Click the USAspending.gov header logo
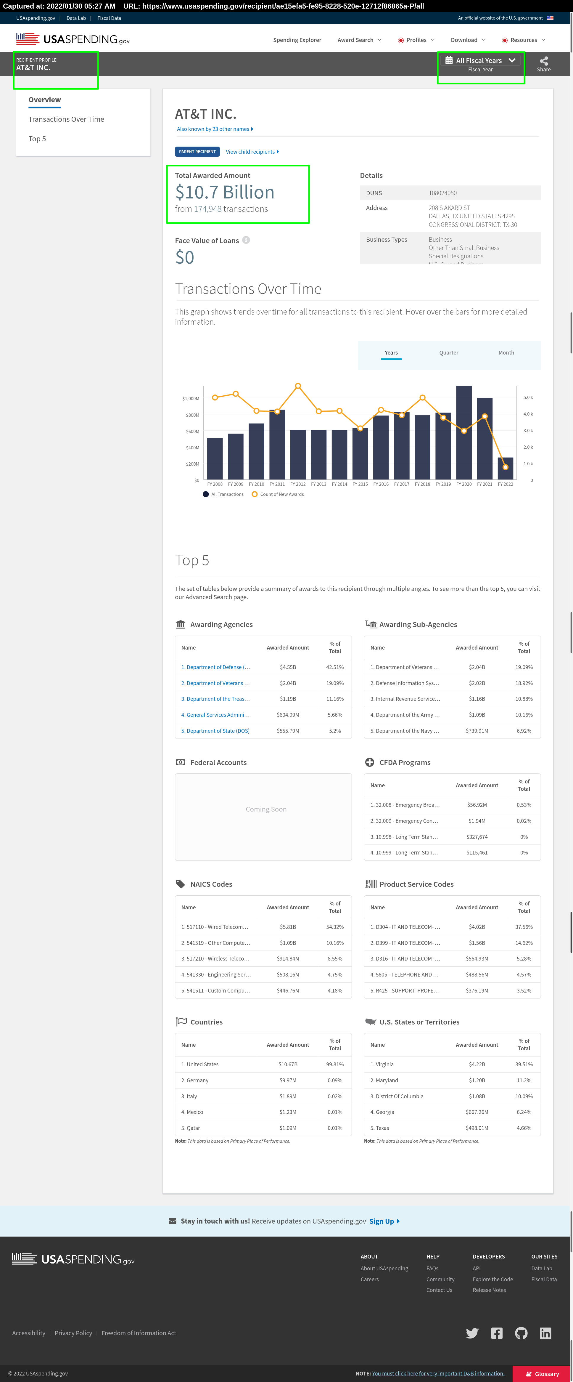Image resolution: width=573 pixels, height=1382 pixels. [x=73, y=39]
